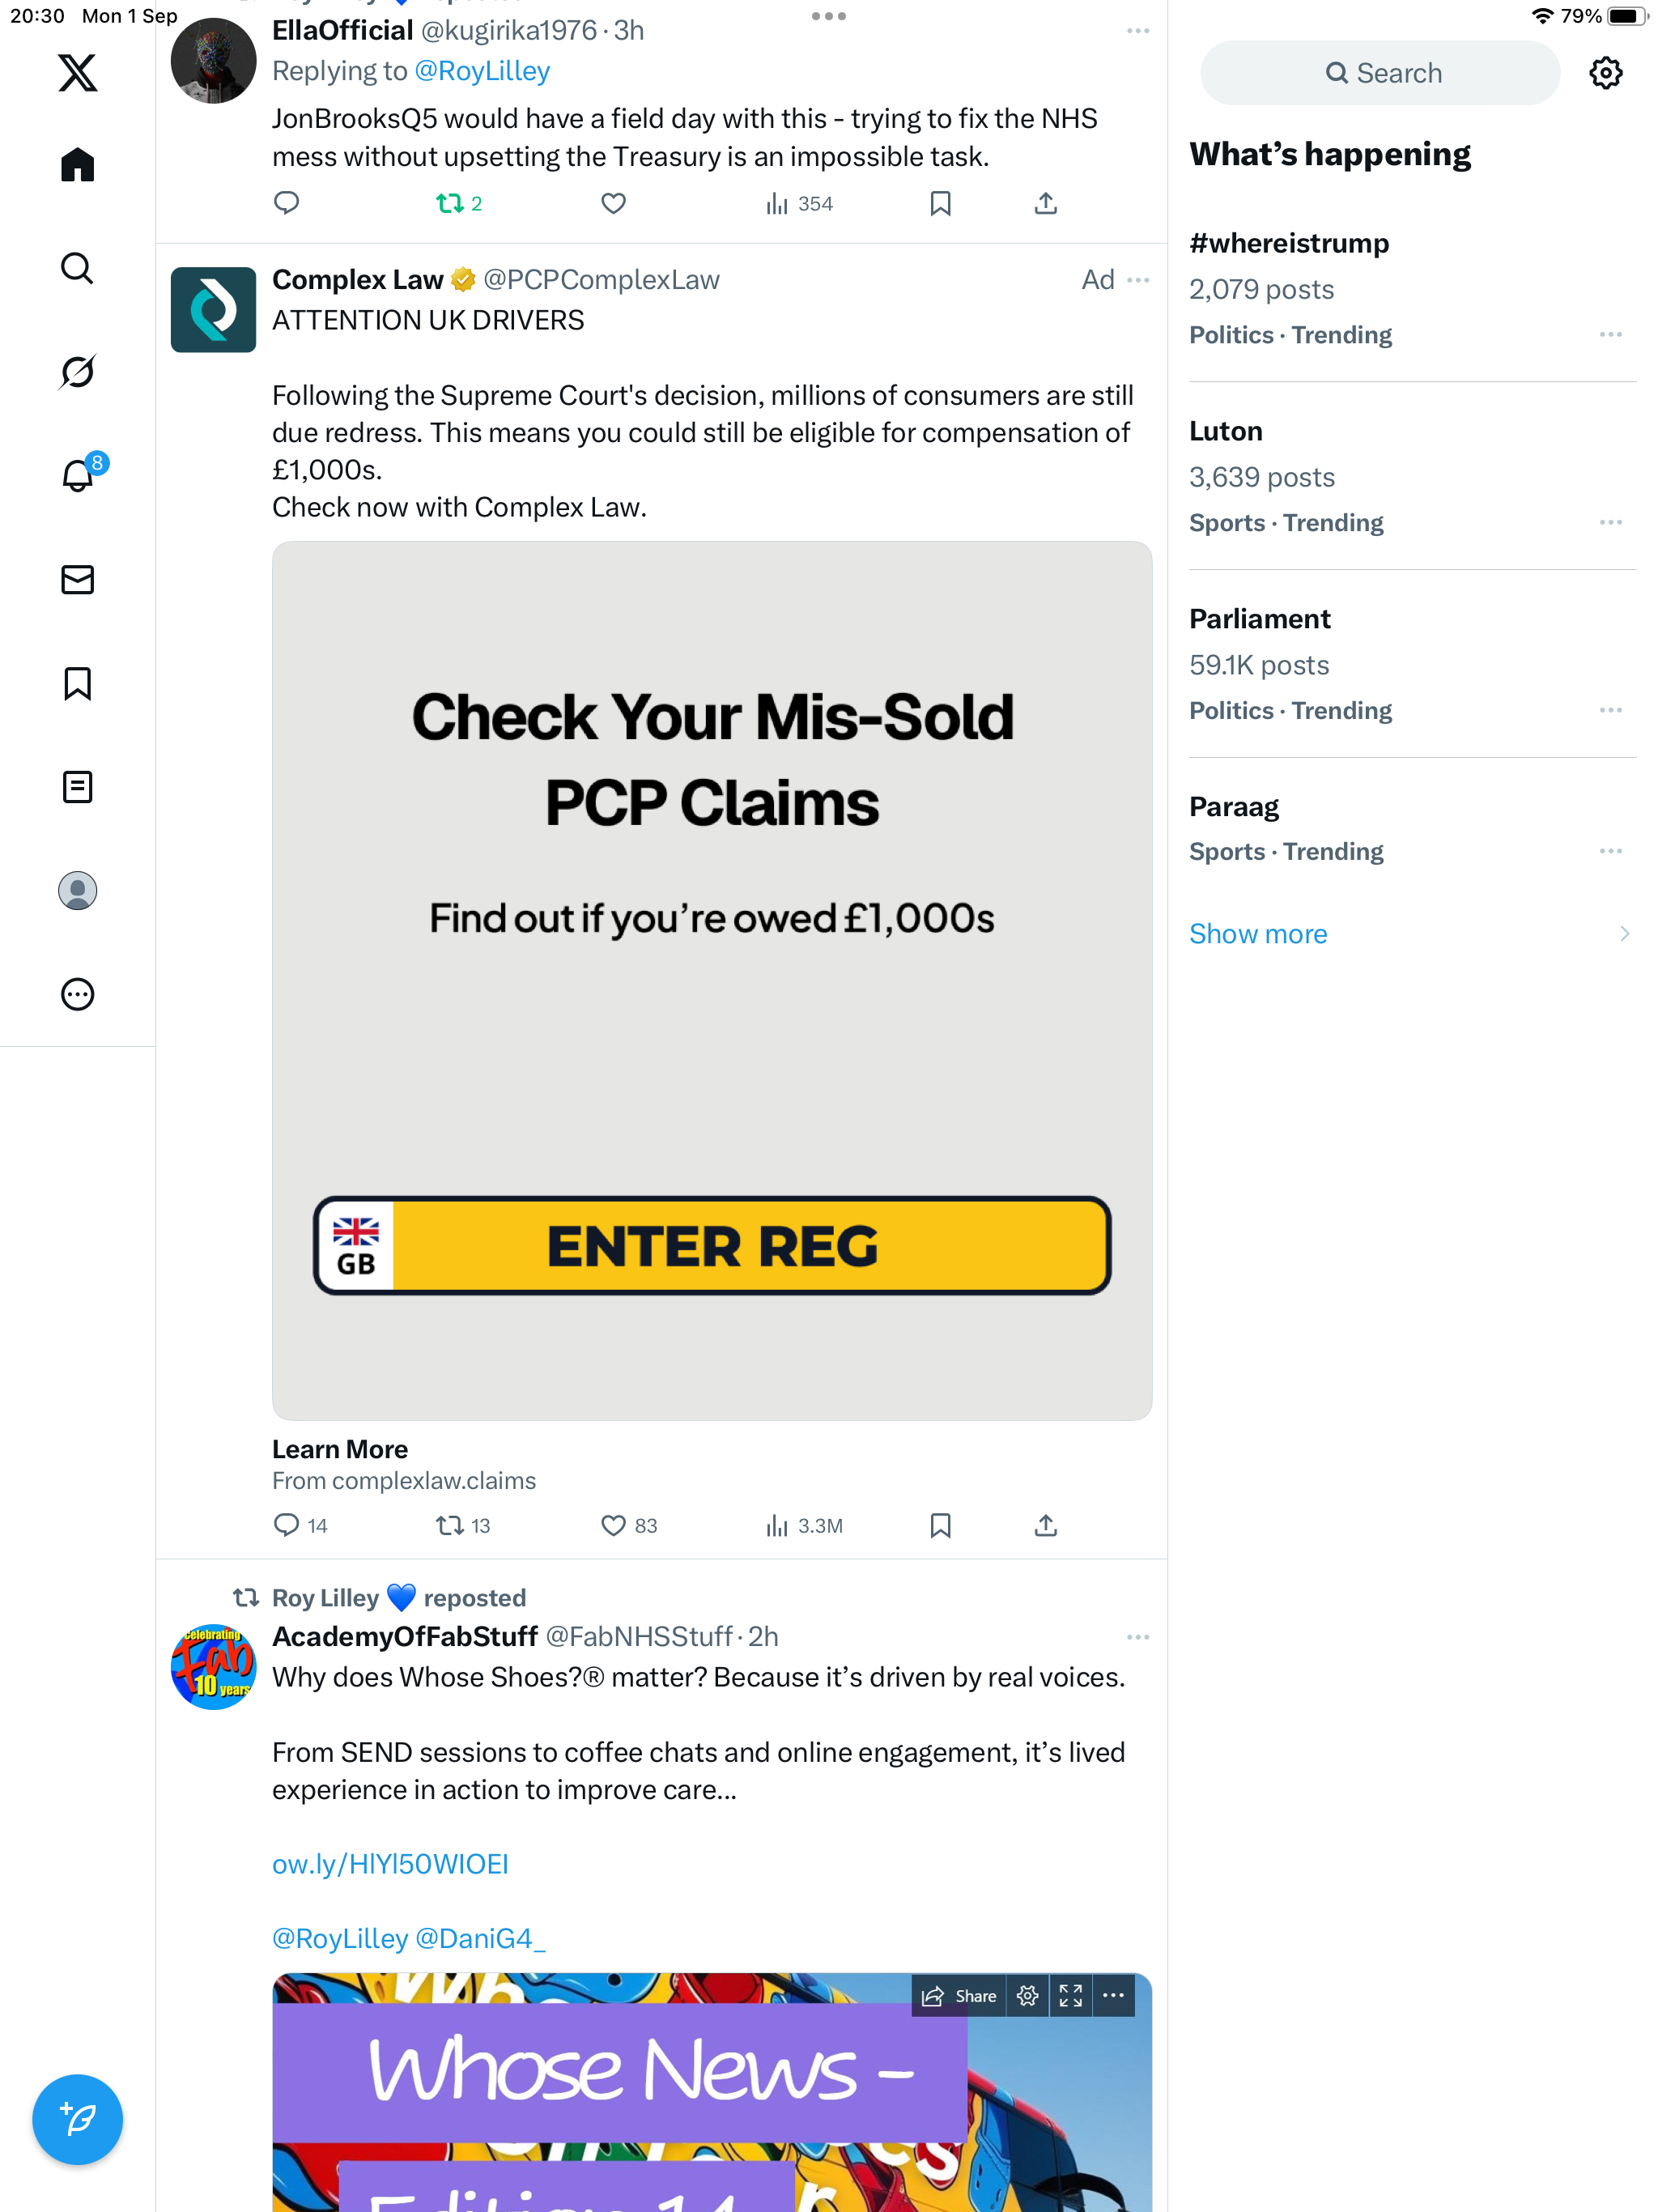Expand Show more trends list
This screenshot has width=1658, height=2212.
pyautogui.click(x=1258, y=934)
